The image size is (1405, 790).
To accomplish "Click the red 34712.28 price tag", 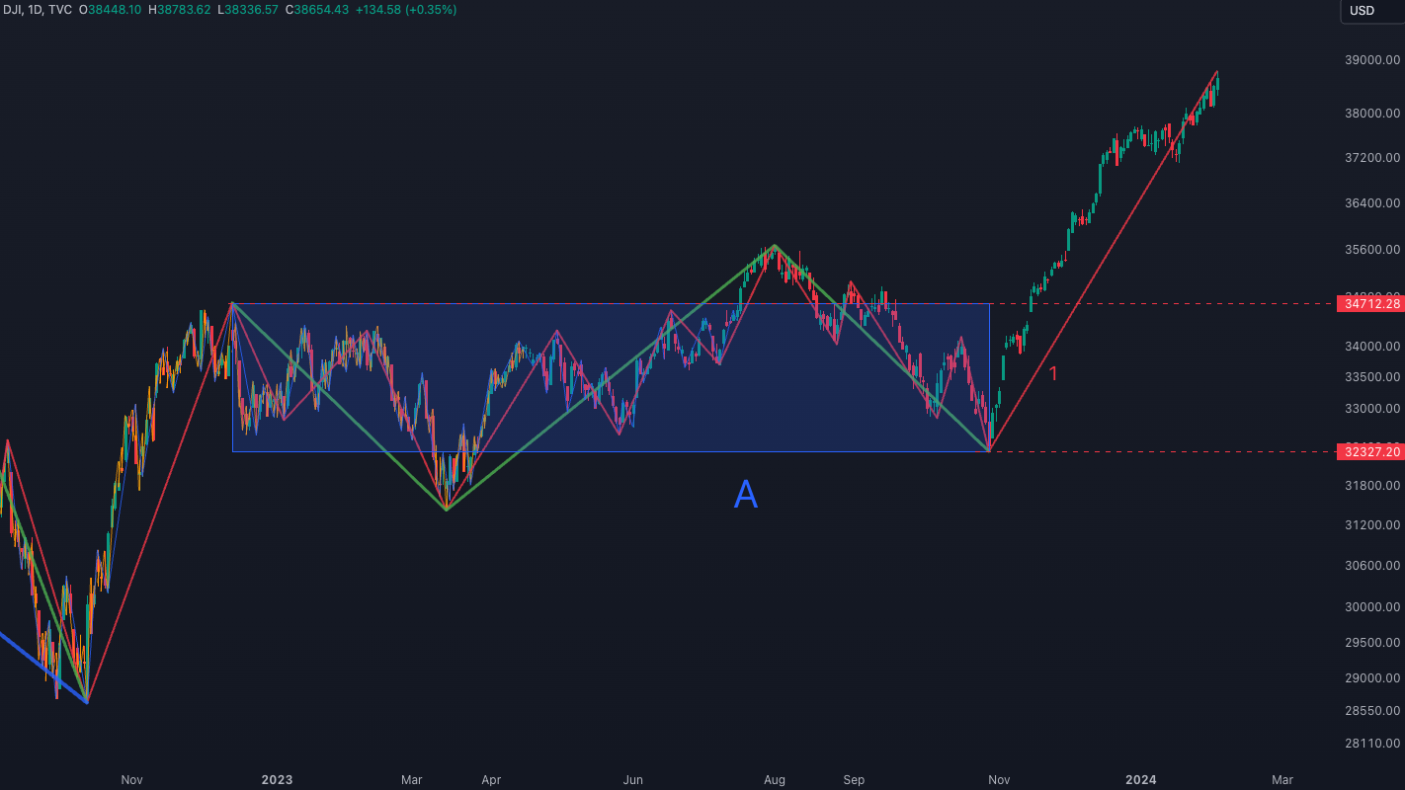I will 1368,304.
